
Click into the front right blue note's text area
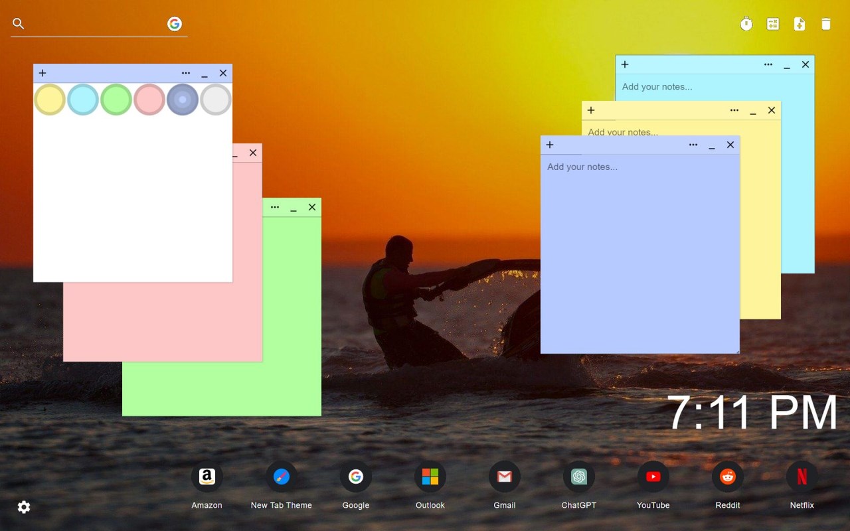[x=640, y=254]
